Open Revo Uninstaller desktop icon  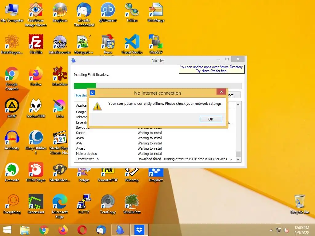108,45
